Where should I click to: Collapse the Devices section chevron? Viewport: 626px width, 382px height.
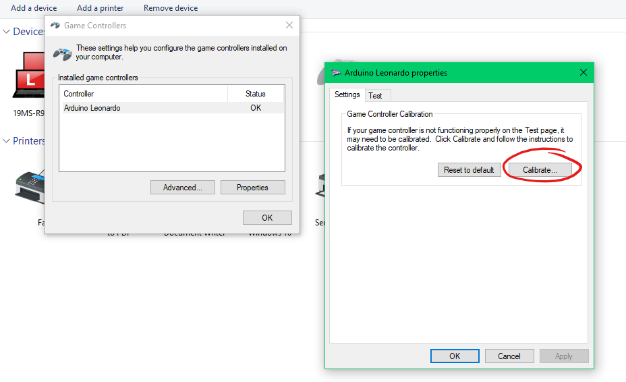(6, 32)
